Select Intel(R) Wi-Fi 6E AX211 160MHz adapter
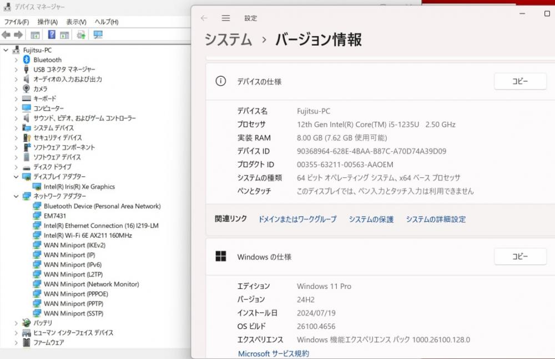The height and width of the screenshot is (359, 555). point(88,235)
